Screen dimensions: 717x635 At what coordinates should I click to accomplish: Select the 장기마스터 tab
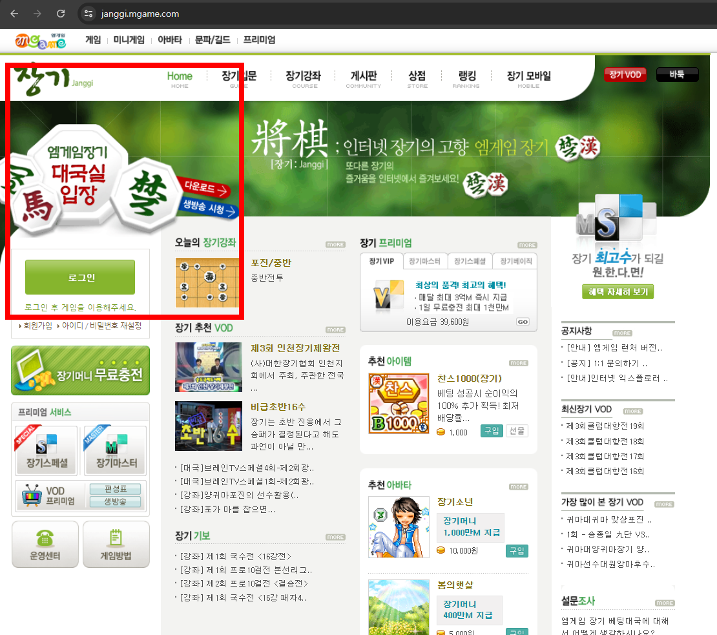424,261
